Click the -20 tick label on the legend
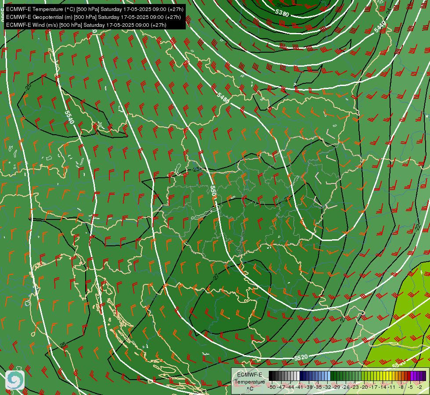This screenshot has width=430, height=395. pos(364,388)
